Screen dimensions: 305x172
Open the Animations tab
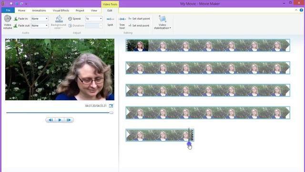39,11
